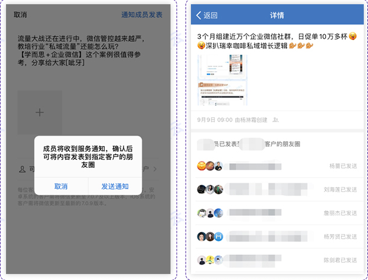Click the text 9月9日 09:00 由杨淋霜创建
The image size is (368, 280).
click(232, 120)
